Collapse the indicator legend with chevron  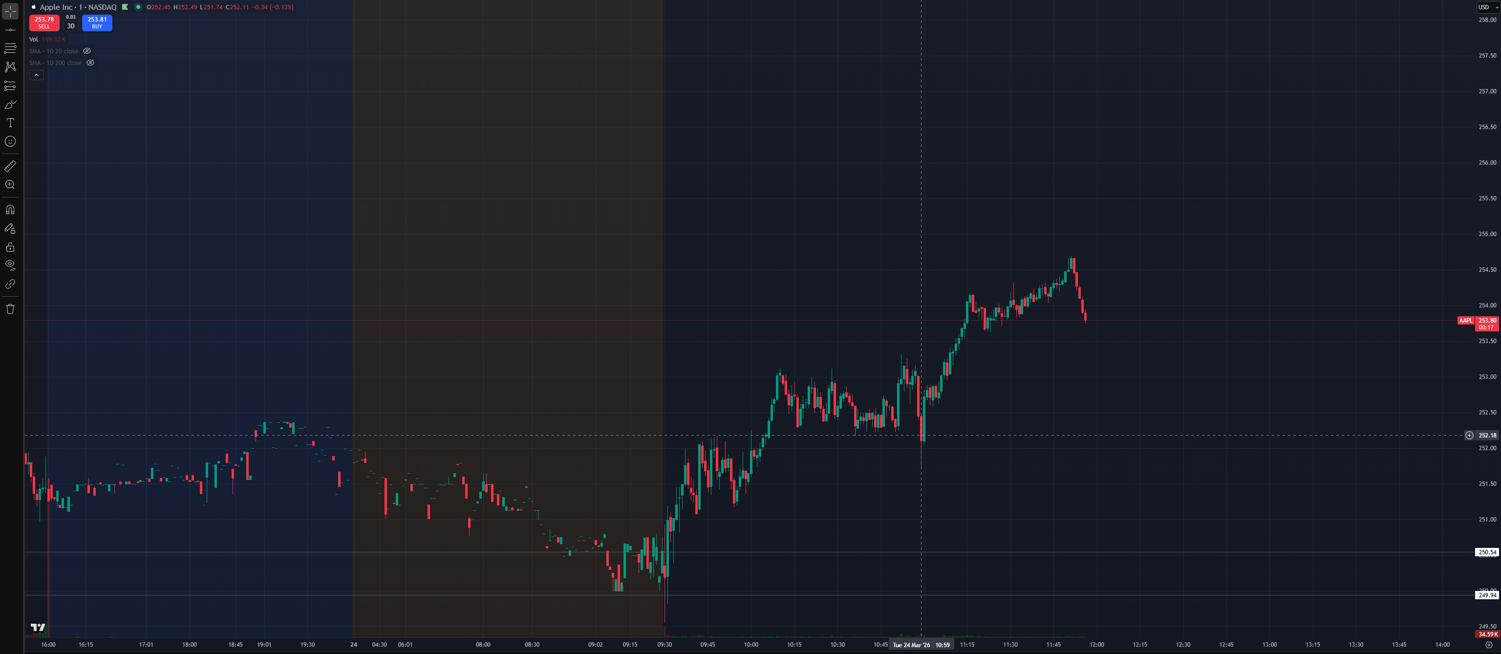click(x=36, y=75)
